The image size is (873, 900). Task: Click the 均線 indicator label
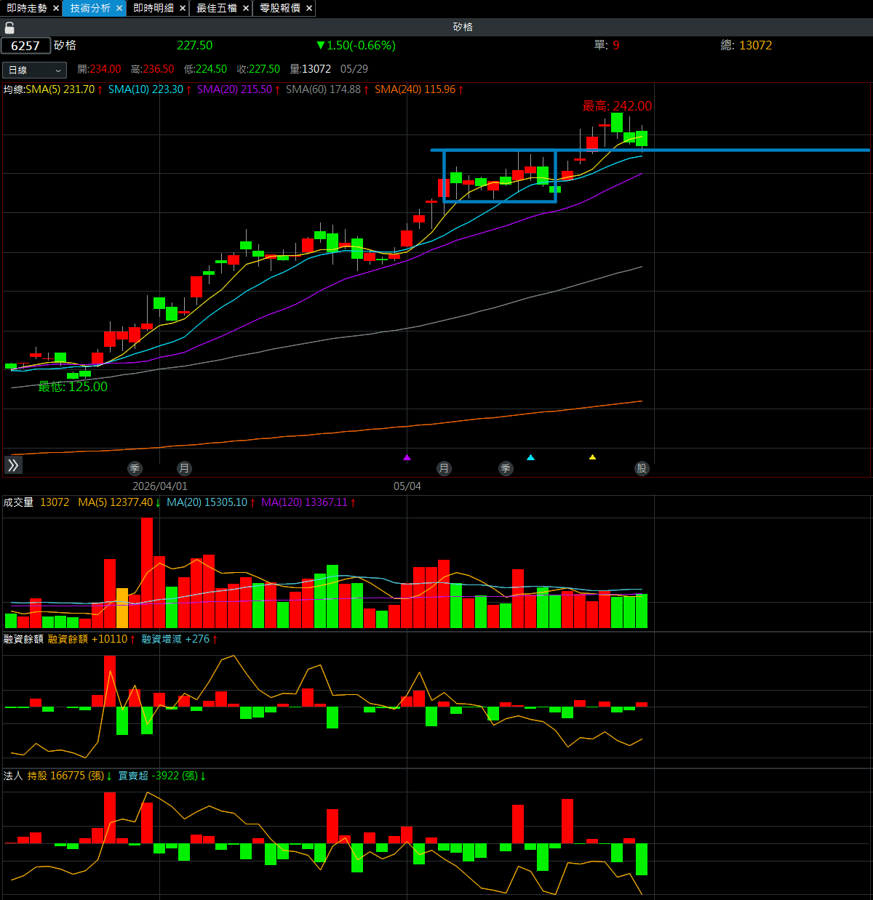(14, 89)
